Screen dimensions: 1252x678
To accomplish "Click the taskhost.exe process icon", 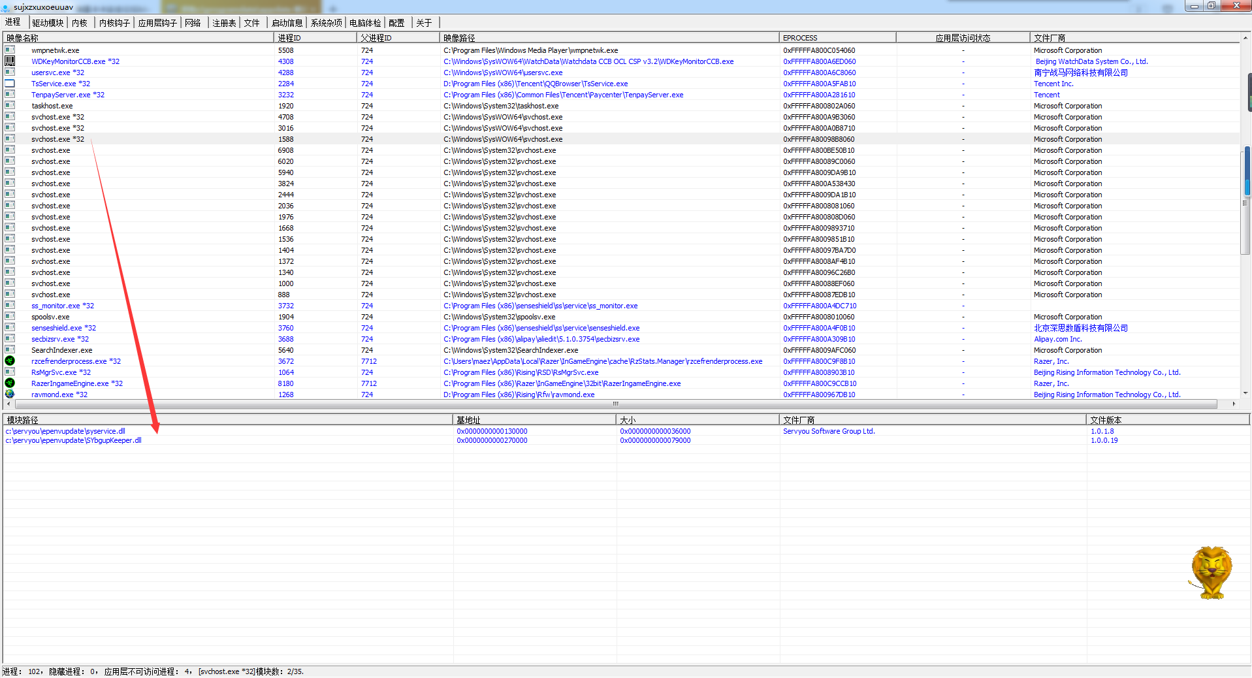I will point(10,105).
